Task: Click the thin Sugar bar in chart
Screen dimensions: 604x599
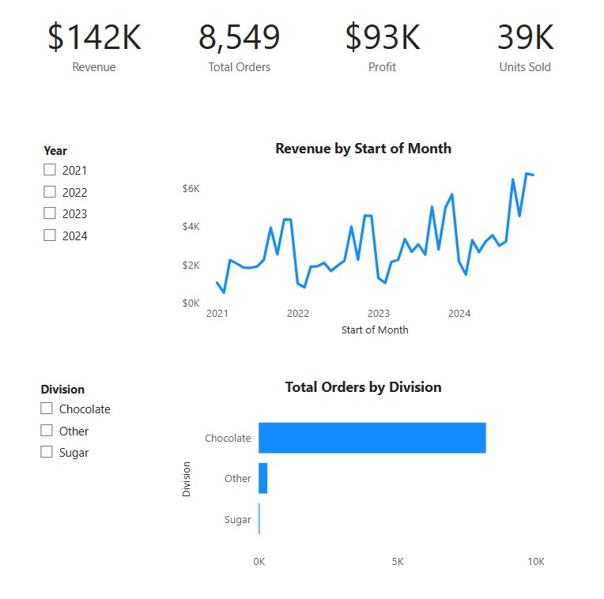Action: click(259, 518)
